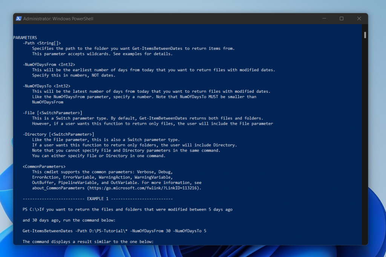Click 'Like the NumOfDaysFrom parameter' line
The width and height of the screenshot is (386, 257).
(x=144, y=97)
